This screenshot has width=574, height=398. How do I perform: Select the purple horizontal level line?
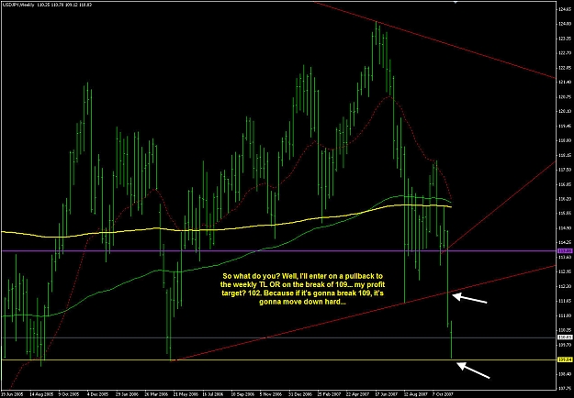[x=278, y=250]
